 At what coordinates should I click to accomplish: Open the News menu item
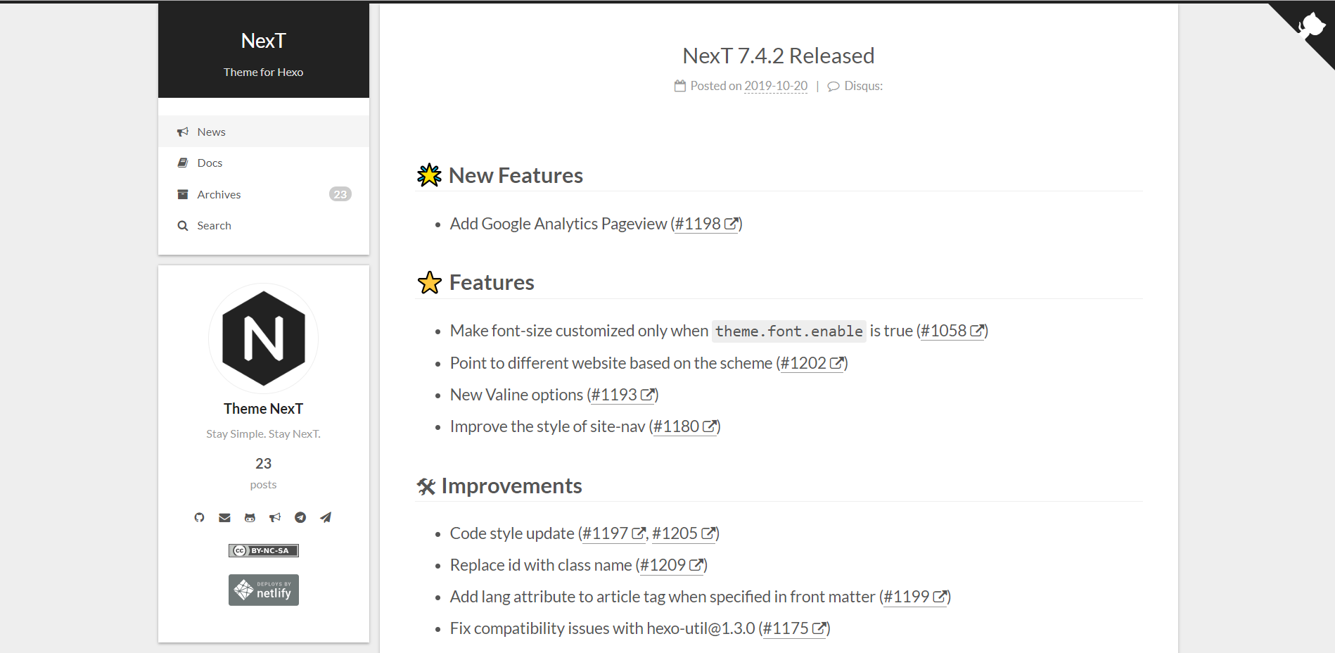211,132
